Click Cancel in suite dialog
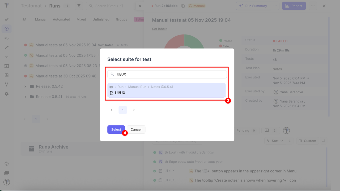Image resolution: width=340 pixels, height=191 pixels. pos(136,129)
